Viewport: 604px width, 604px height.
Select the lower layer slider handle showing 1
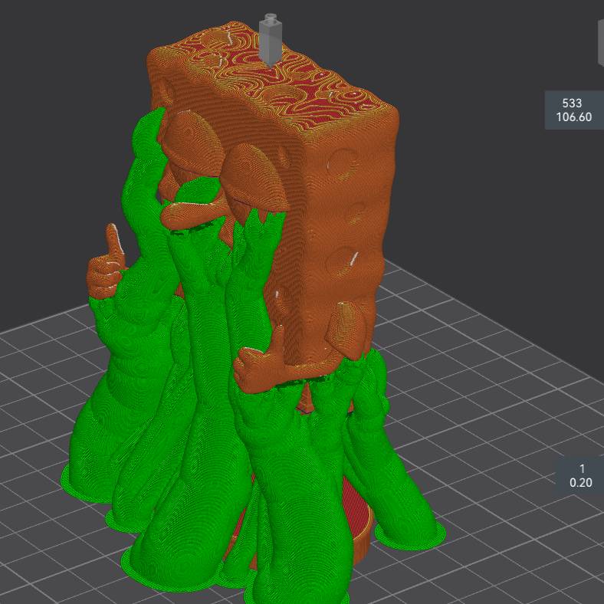[x=580, y=476]
